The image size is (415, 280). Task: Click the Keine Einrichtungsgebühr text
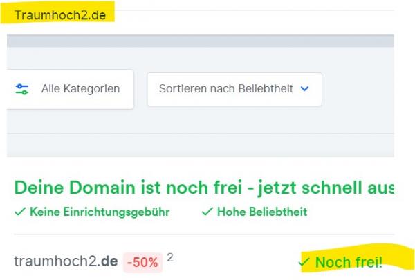[x=100, y=212]
